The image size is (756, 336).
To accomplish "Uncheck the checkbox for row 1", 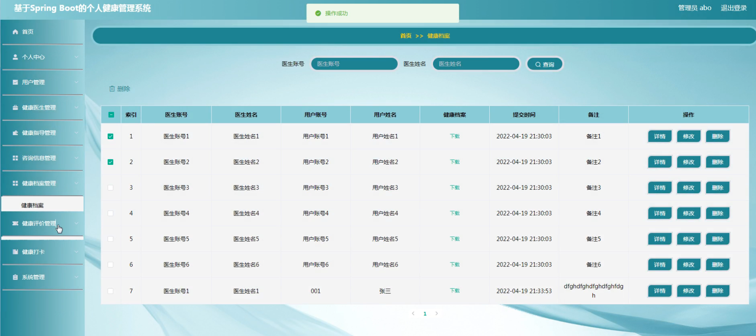I will click(110, 136).
